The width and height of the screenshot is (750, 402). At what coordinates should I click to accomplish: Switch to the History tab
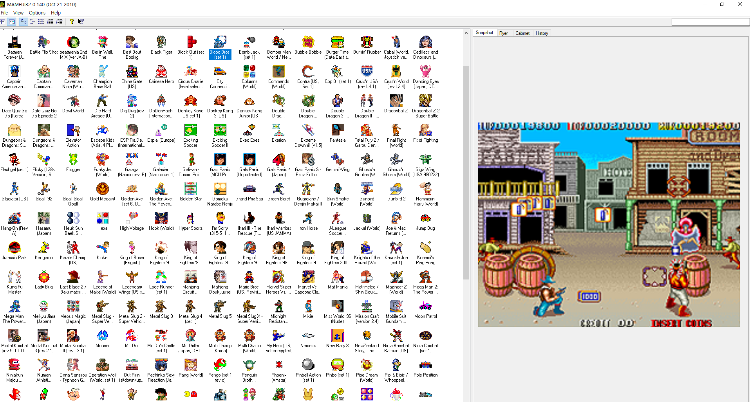click(x=542, y=33)
